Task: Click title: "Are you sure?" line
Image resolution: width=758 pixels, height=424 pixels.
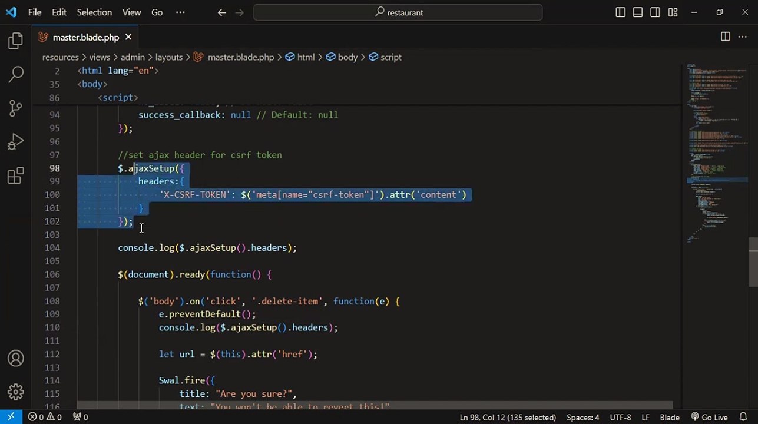Action: pos(238,394)
